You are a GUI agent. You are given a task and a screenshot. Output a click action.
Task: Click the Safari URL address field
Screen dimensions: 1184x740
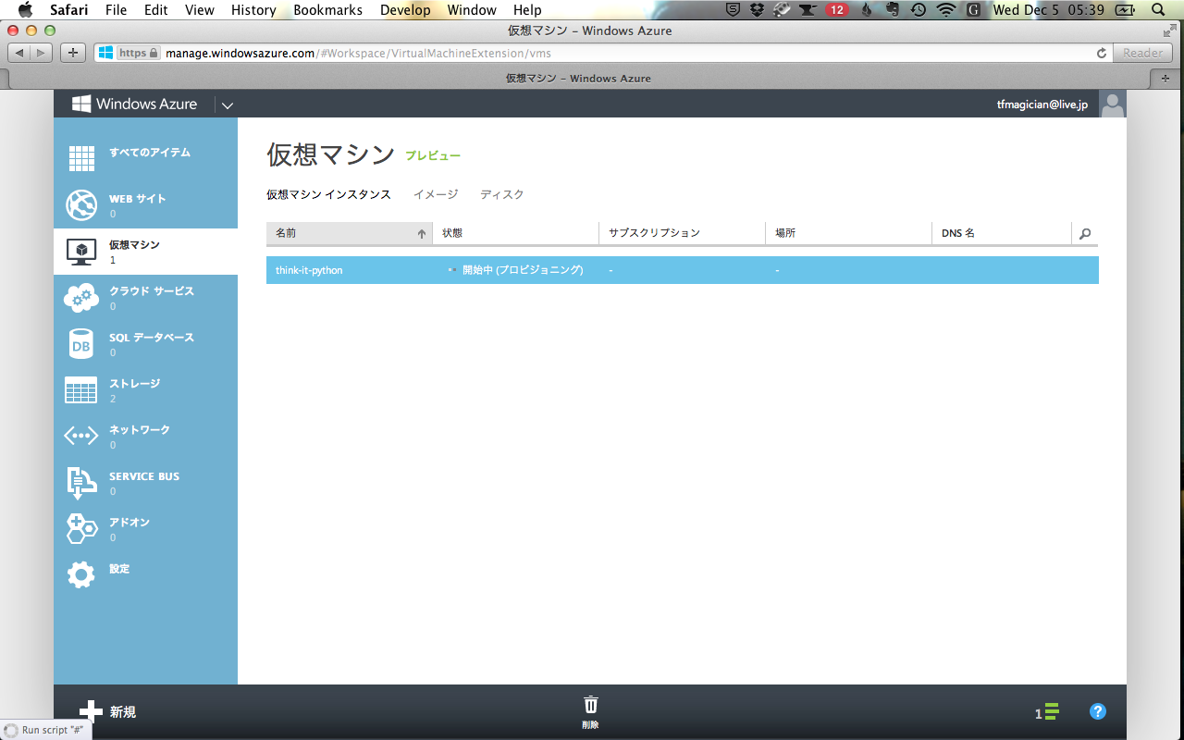pyautogui.click(x=601, y=53)
